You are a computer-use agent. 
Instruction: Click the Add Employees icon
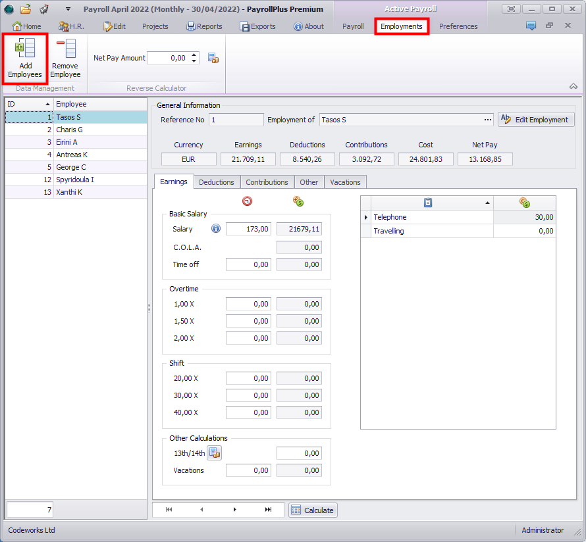click(25, 58)
